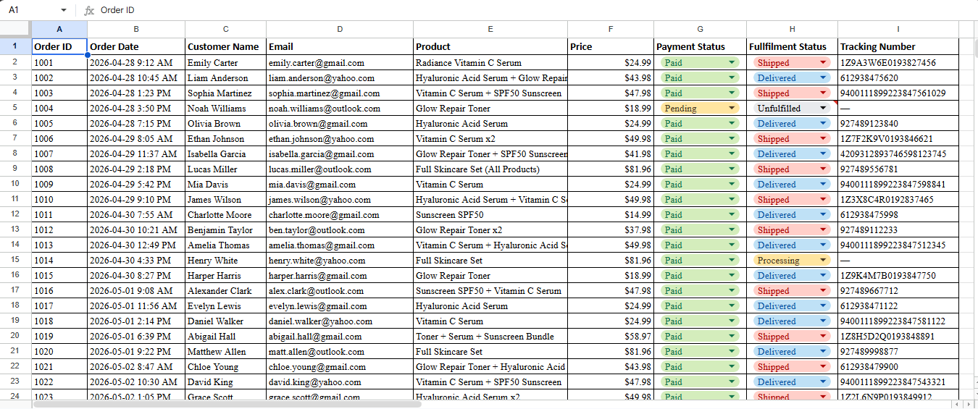This screenshot has height=409, width=978.
Task: Click the $18.99 price cell for order 1004
Action: [611, 109]
